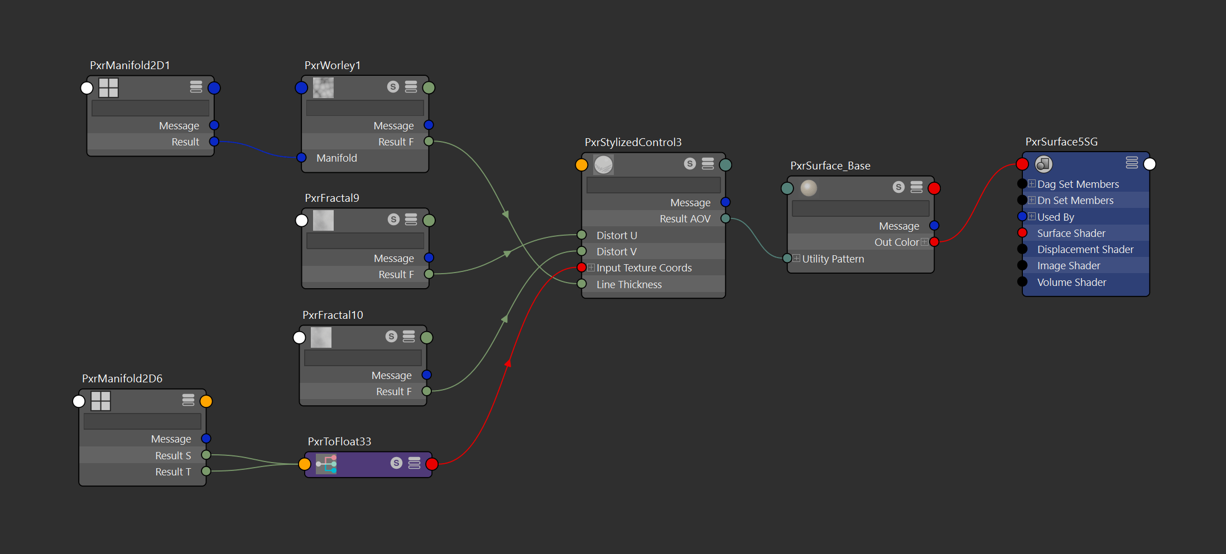Expand Dag Set Members on PxrSurface5SG
Image resolution: width=1226 pixels, height=554 pixels.
click(x=1032, y=183)
